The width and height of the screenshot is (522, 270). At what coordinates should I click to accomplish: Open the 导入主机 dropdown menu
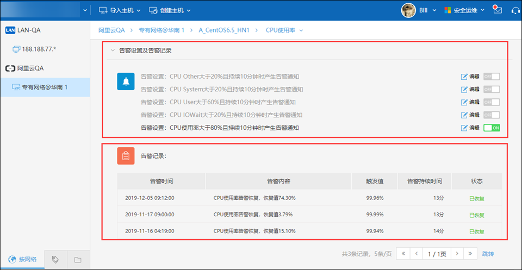click(120, 10)
